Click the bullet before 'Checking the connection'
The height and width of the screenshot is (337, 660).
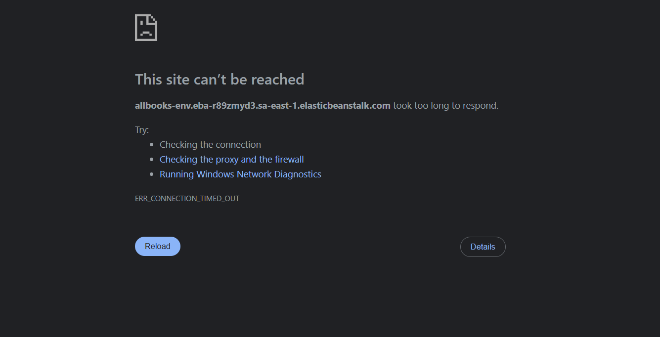coord(152,145)
